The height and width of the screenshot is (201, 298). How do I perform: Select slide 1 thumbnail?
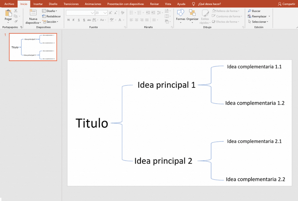pyautogui.click(x=33, y=47)
